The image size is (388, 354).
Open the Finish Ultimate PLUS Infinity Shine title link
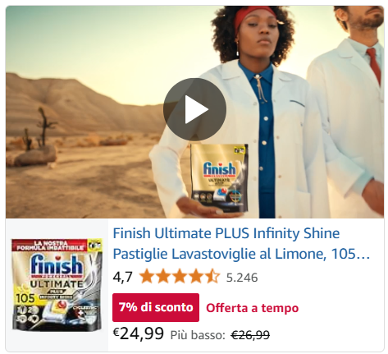(241, 244)
